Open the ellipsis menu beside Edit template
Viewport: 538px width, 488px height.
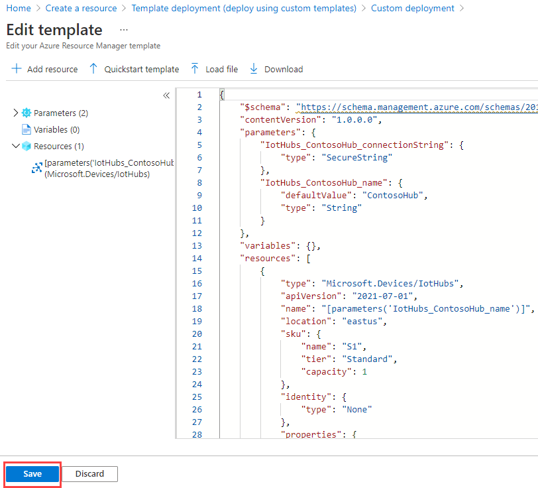tap(123, 29)
